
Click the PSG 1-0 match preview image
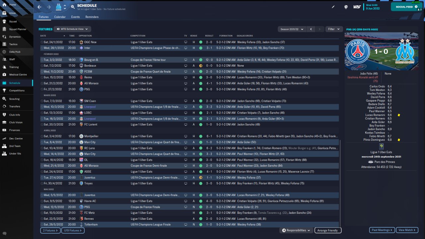pos(381,51)
